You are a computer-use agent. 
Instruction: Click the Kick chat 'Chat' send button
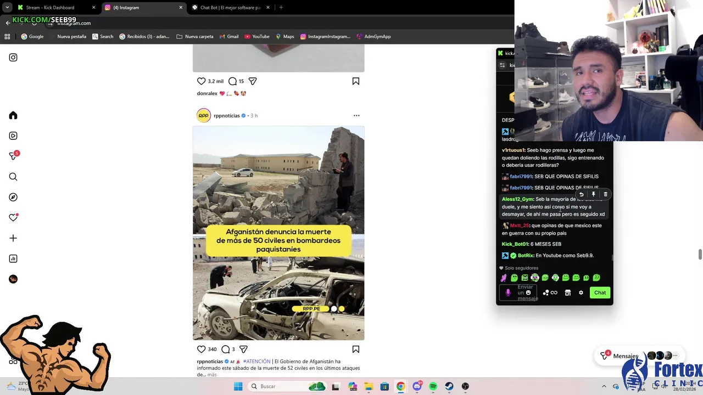point(600,292)
